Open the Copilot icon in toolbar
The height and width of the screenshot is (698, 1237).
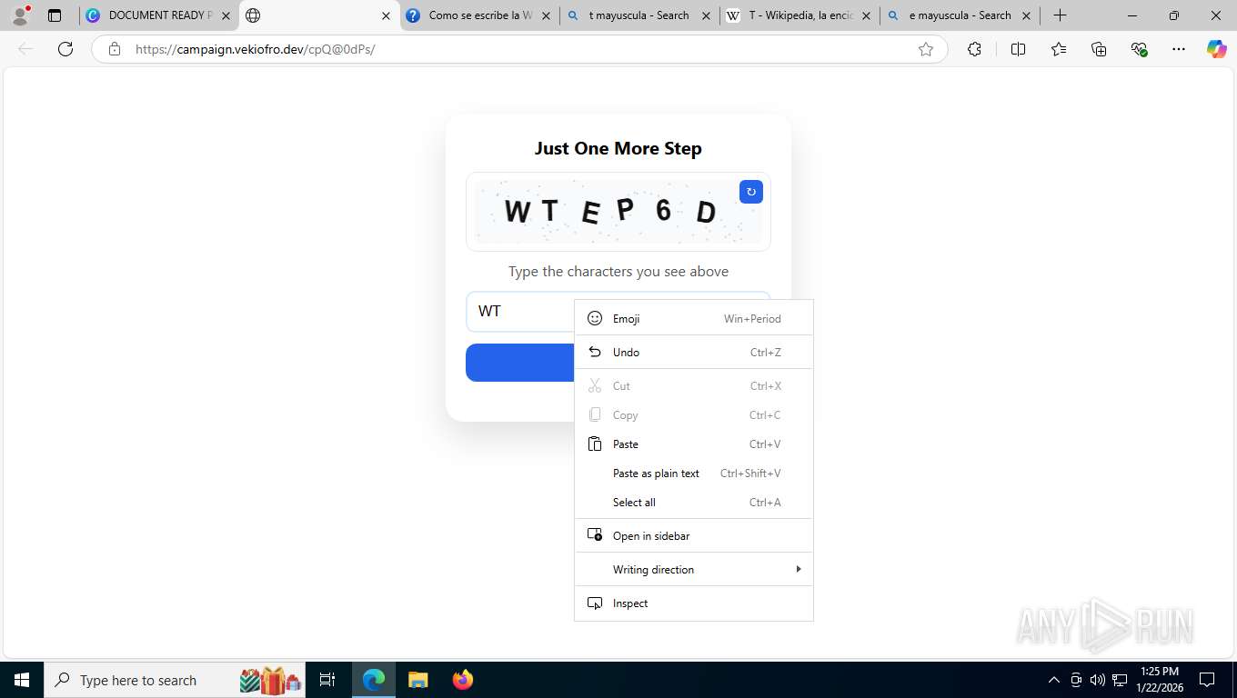pos(1217,49)
